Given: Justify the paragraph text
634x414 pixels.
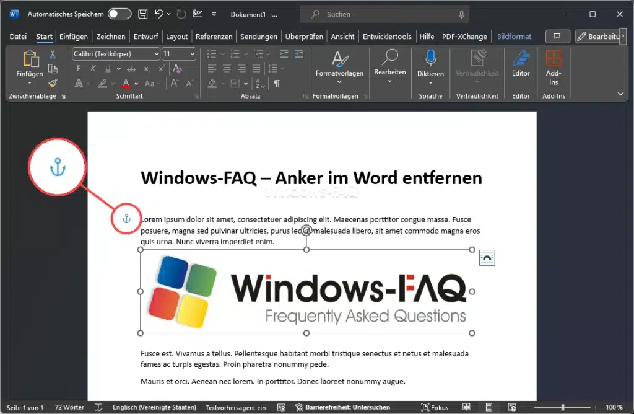Looking at the screenshot, I should [x=256, y=69].
